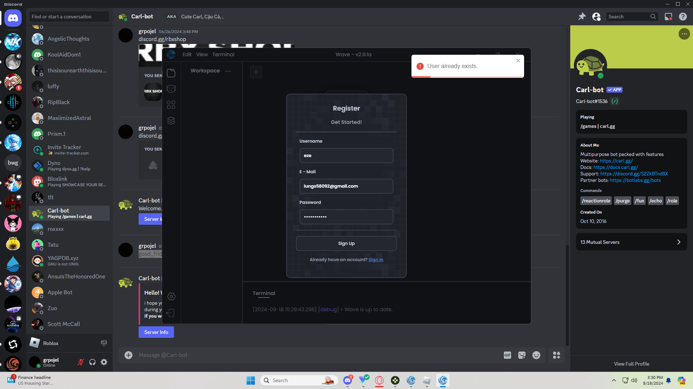Image resolution: width=693 pixels, height=389 pixels.
Task: Open Wave's file explorer sidebar icon
Action: [171, 73]
